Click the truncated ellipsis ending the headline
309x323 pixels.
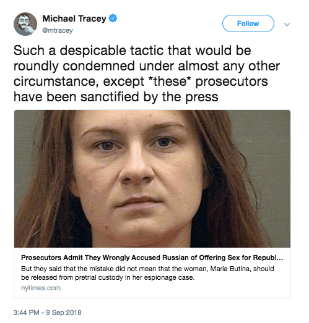[x=279, y=258]
